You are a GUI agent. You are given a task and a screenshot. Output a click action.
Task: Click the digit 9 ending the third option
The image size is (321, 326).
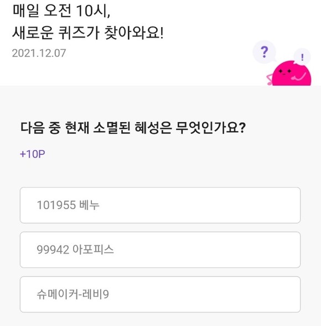point(106,295)
